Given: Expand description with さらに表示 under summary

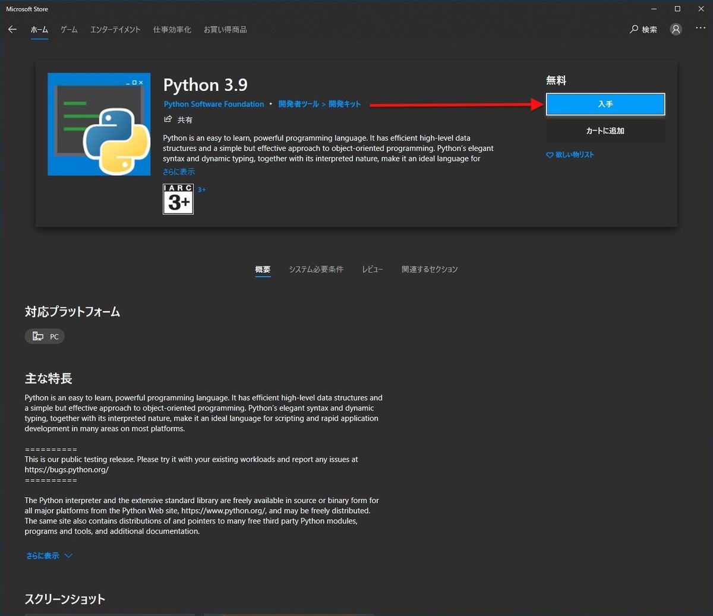Looking at the screenshot, I should click(x=179, y=172).
